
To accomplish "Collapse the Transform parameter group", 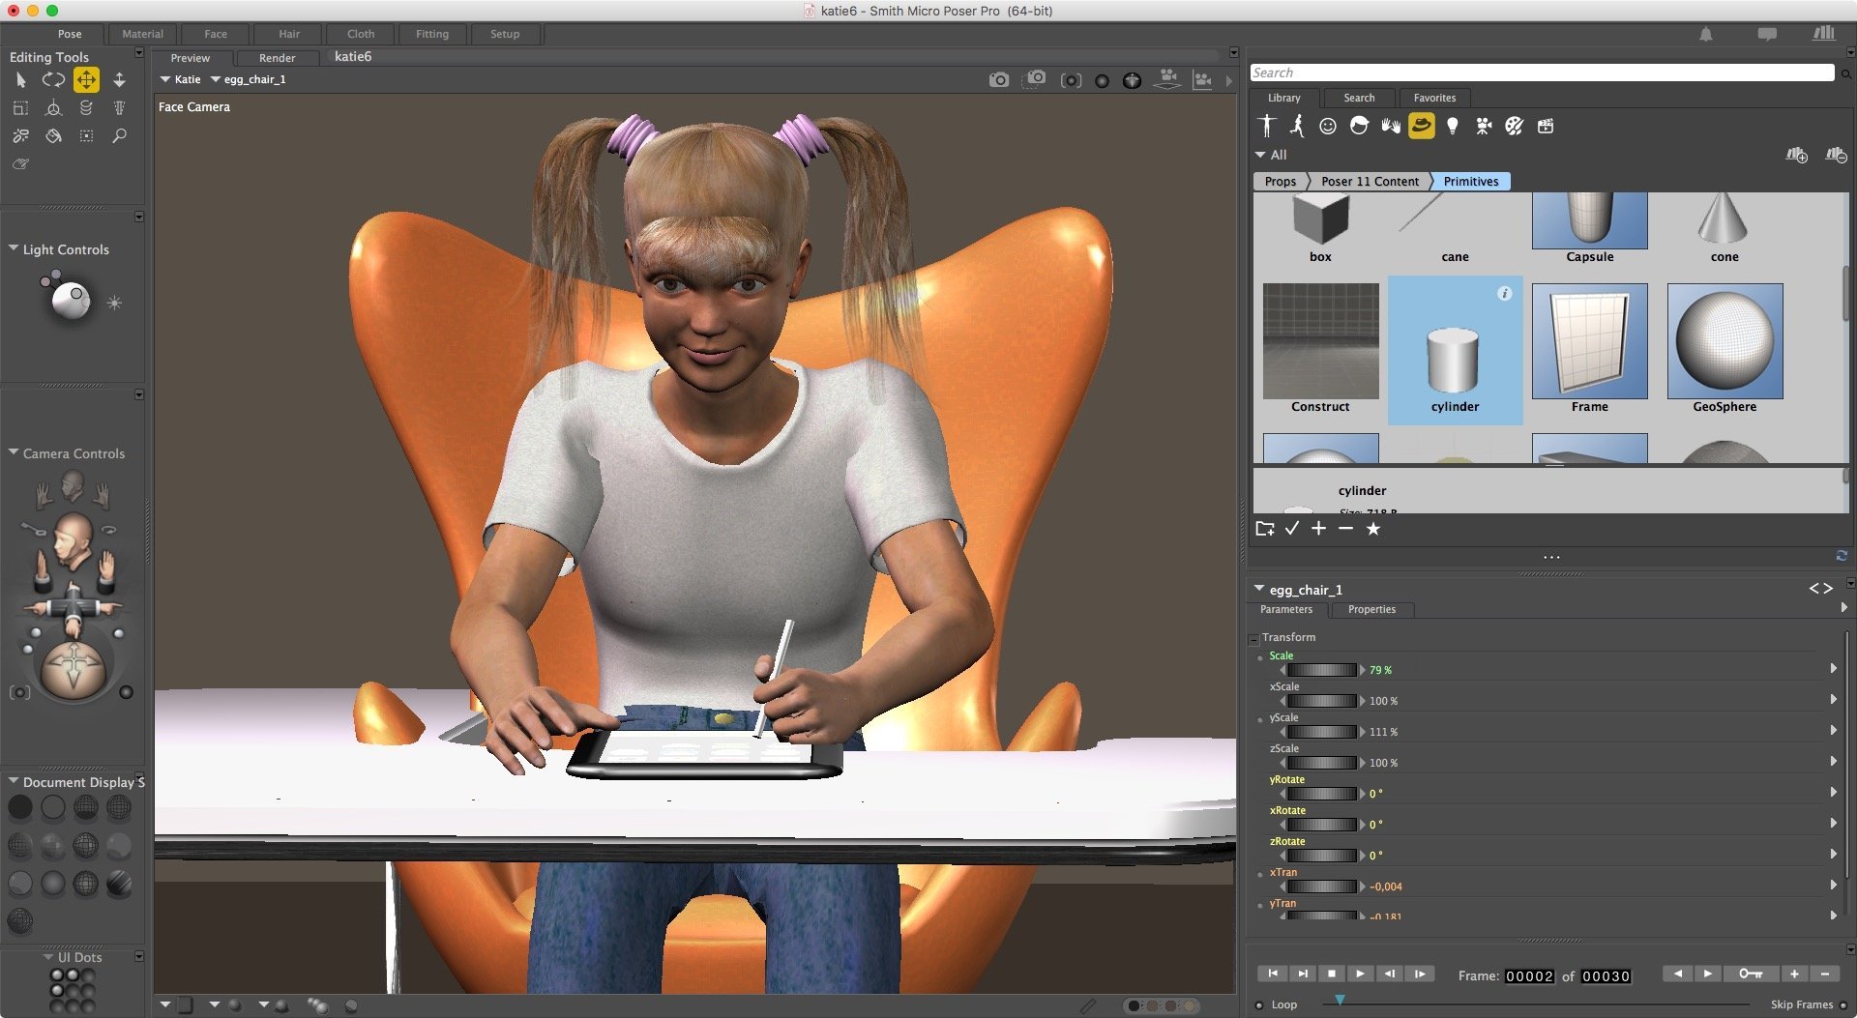I will tap(1253, 639).
